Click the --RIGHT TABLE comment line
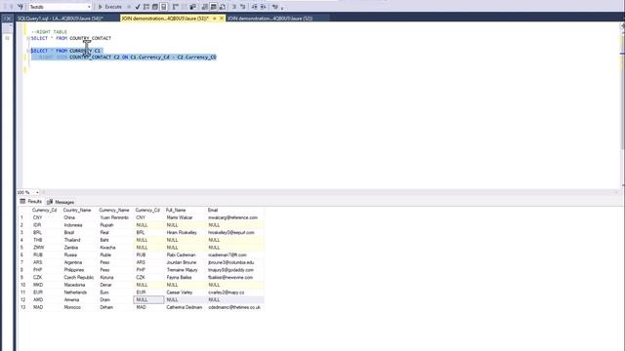Screen dimensions: 625x351 [50, 32]
